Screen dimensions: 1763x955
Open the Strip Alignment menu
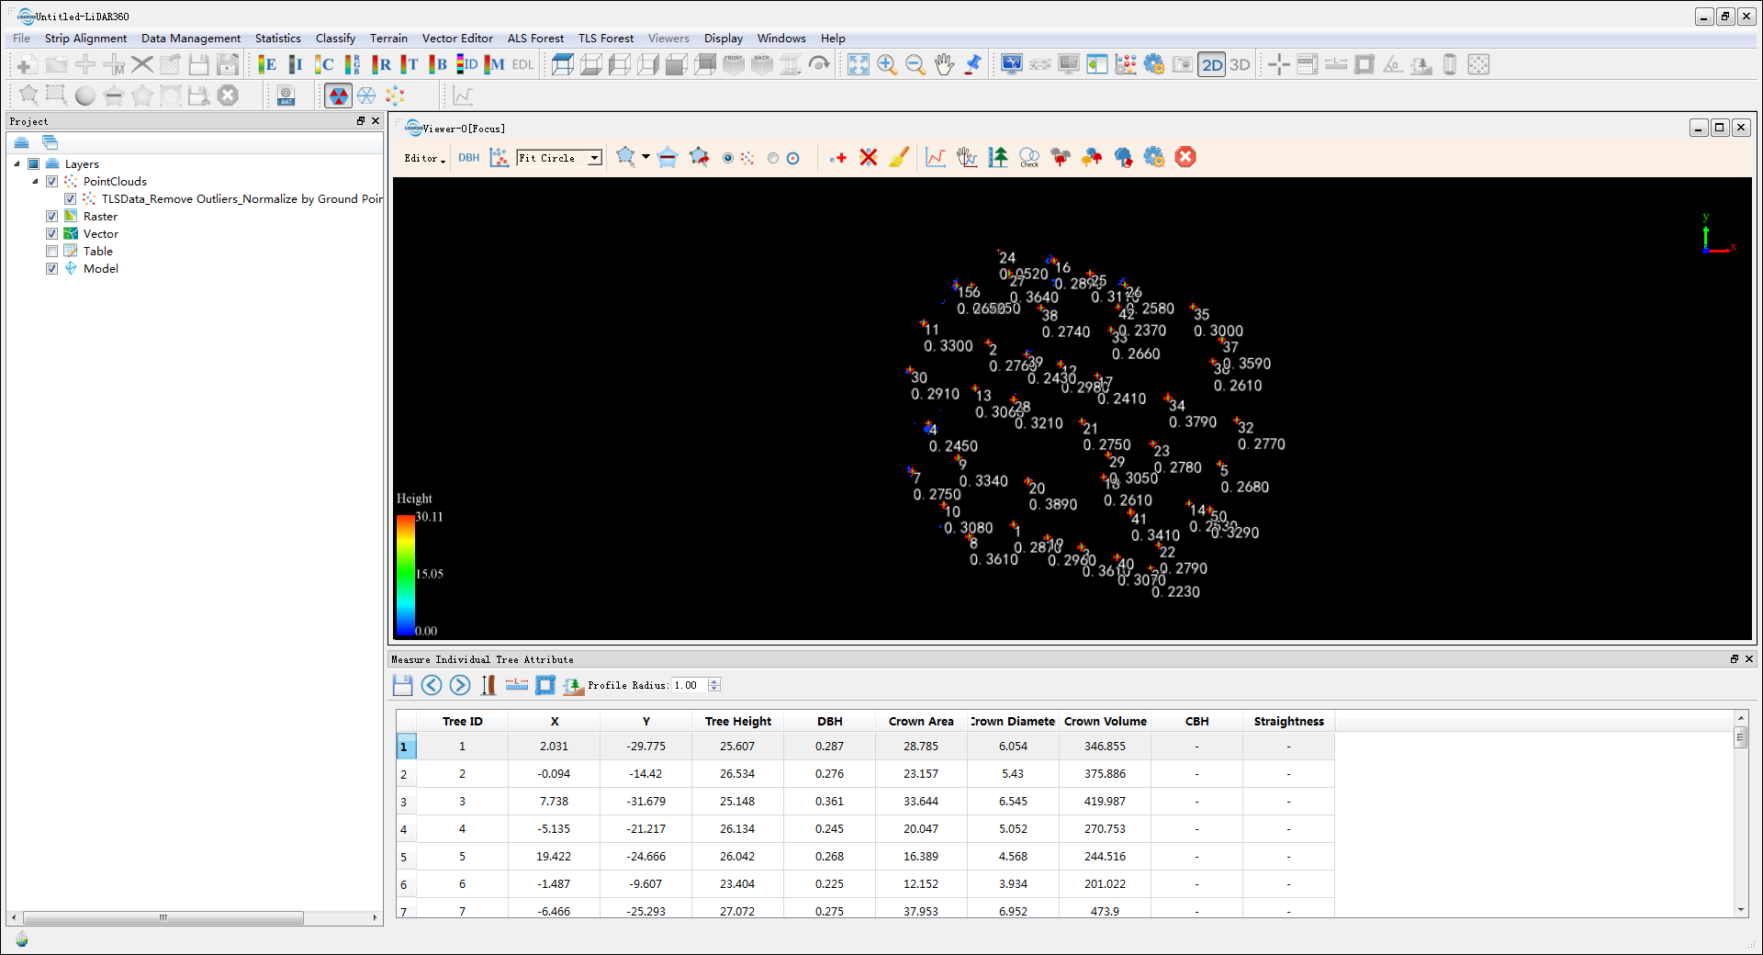[85, 39]
